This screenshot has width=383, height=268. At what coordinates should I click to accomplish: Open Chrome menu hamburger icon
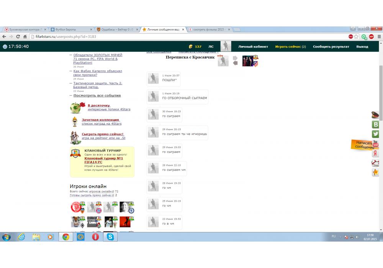[379, 37]
